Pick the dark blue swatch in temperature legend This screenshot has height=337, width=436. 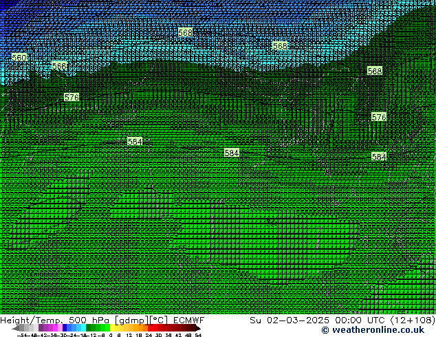pyautogui.click(x=65, y=328)
